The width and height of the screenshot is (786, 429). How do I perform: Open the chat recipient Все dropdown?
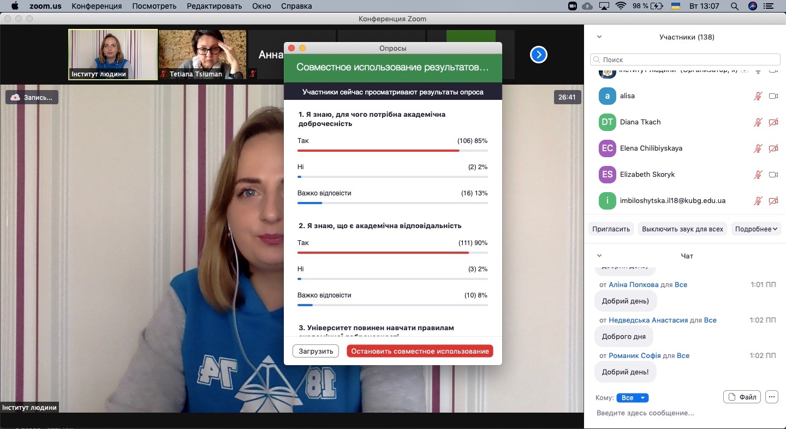[x=632, y=398]
